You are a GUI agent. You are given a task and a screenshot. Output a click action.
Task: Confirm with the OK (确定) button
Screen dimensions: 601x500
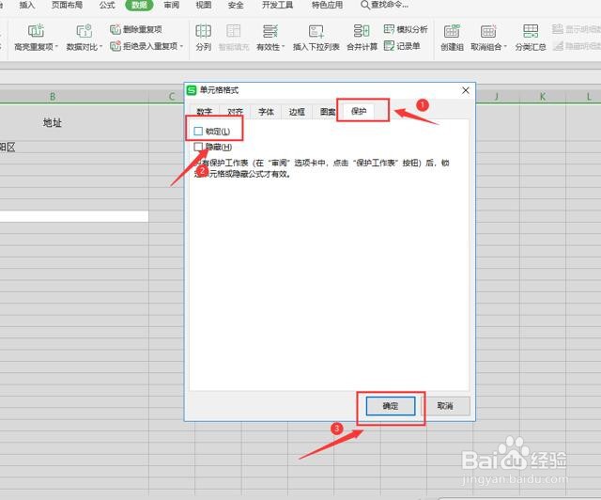click(x=391, y=406)
